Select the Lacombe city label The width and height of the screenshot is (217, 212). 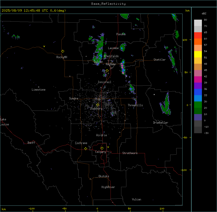[x=113, y=48]
